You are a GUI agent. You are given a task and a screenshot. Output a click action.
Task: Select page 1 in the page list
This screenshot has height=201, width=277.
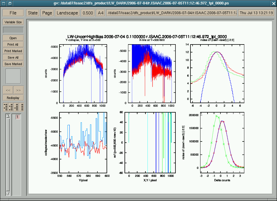pyautogui.click(x=17, y=117)
